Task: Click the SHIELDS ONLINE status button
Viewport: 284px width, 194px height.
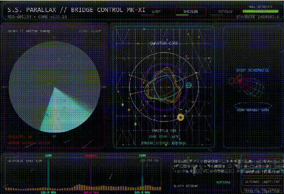Action: 262,172
